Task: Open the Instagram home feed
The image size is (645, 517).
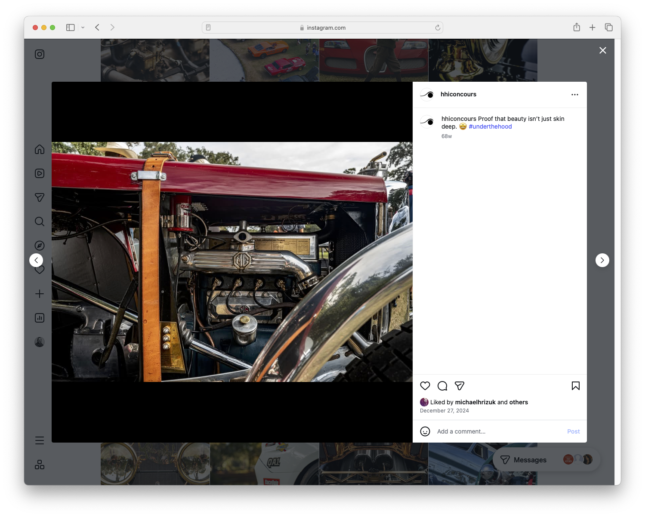Action: tap(39, 149)
